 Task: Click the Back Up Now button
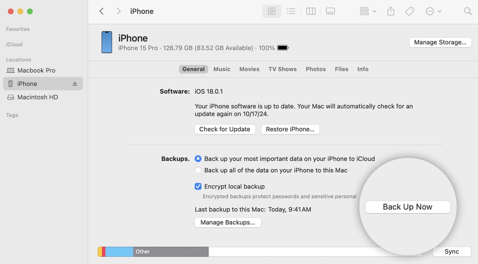(x=408, y=207)
